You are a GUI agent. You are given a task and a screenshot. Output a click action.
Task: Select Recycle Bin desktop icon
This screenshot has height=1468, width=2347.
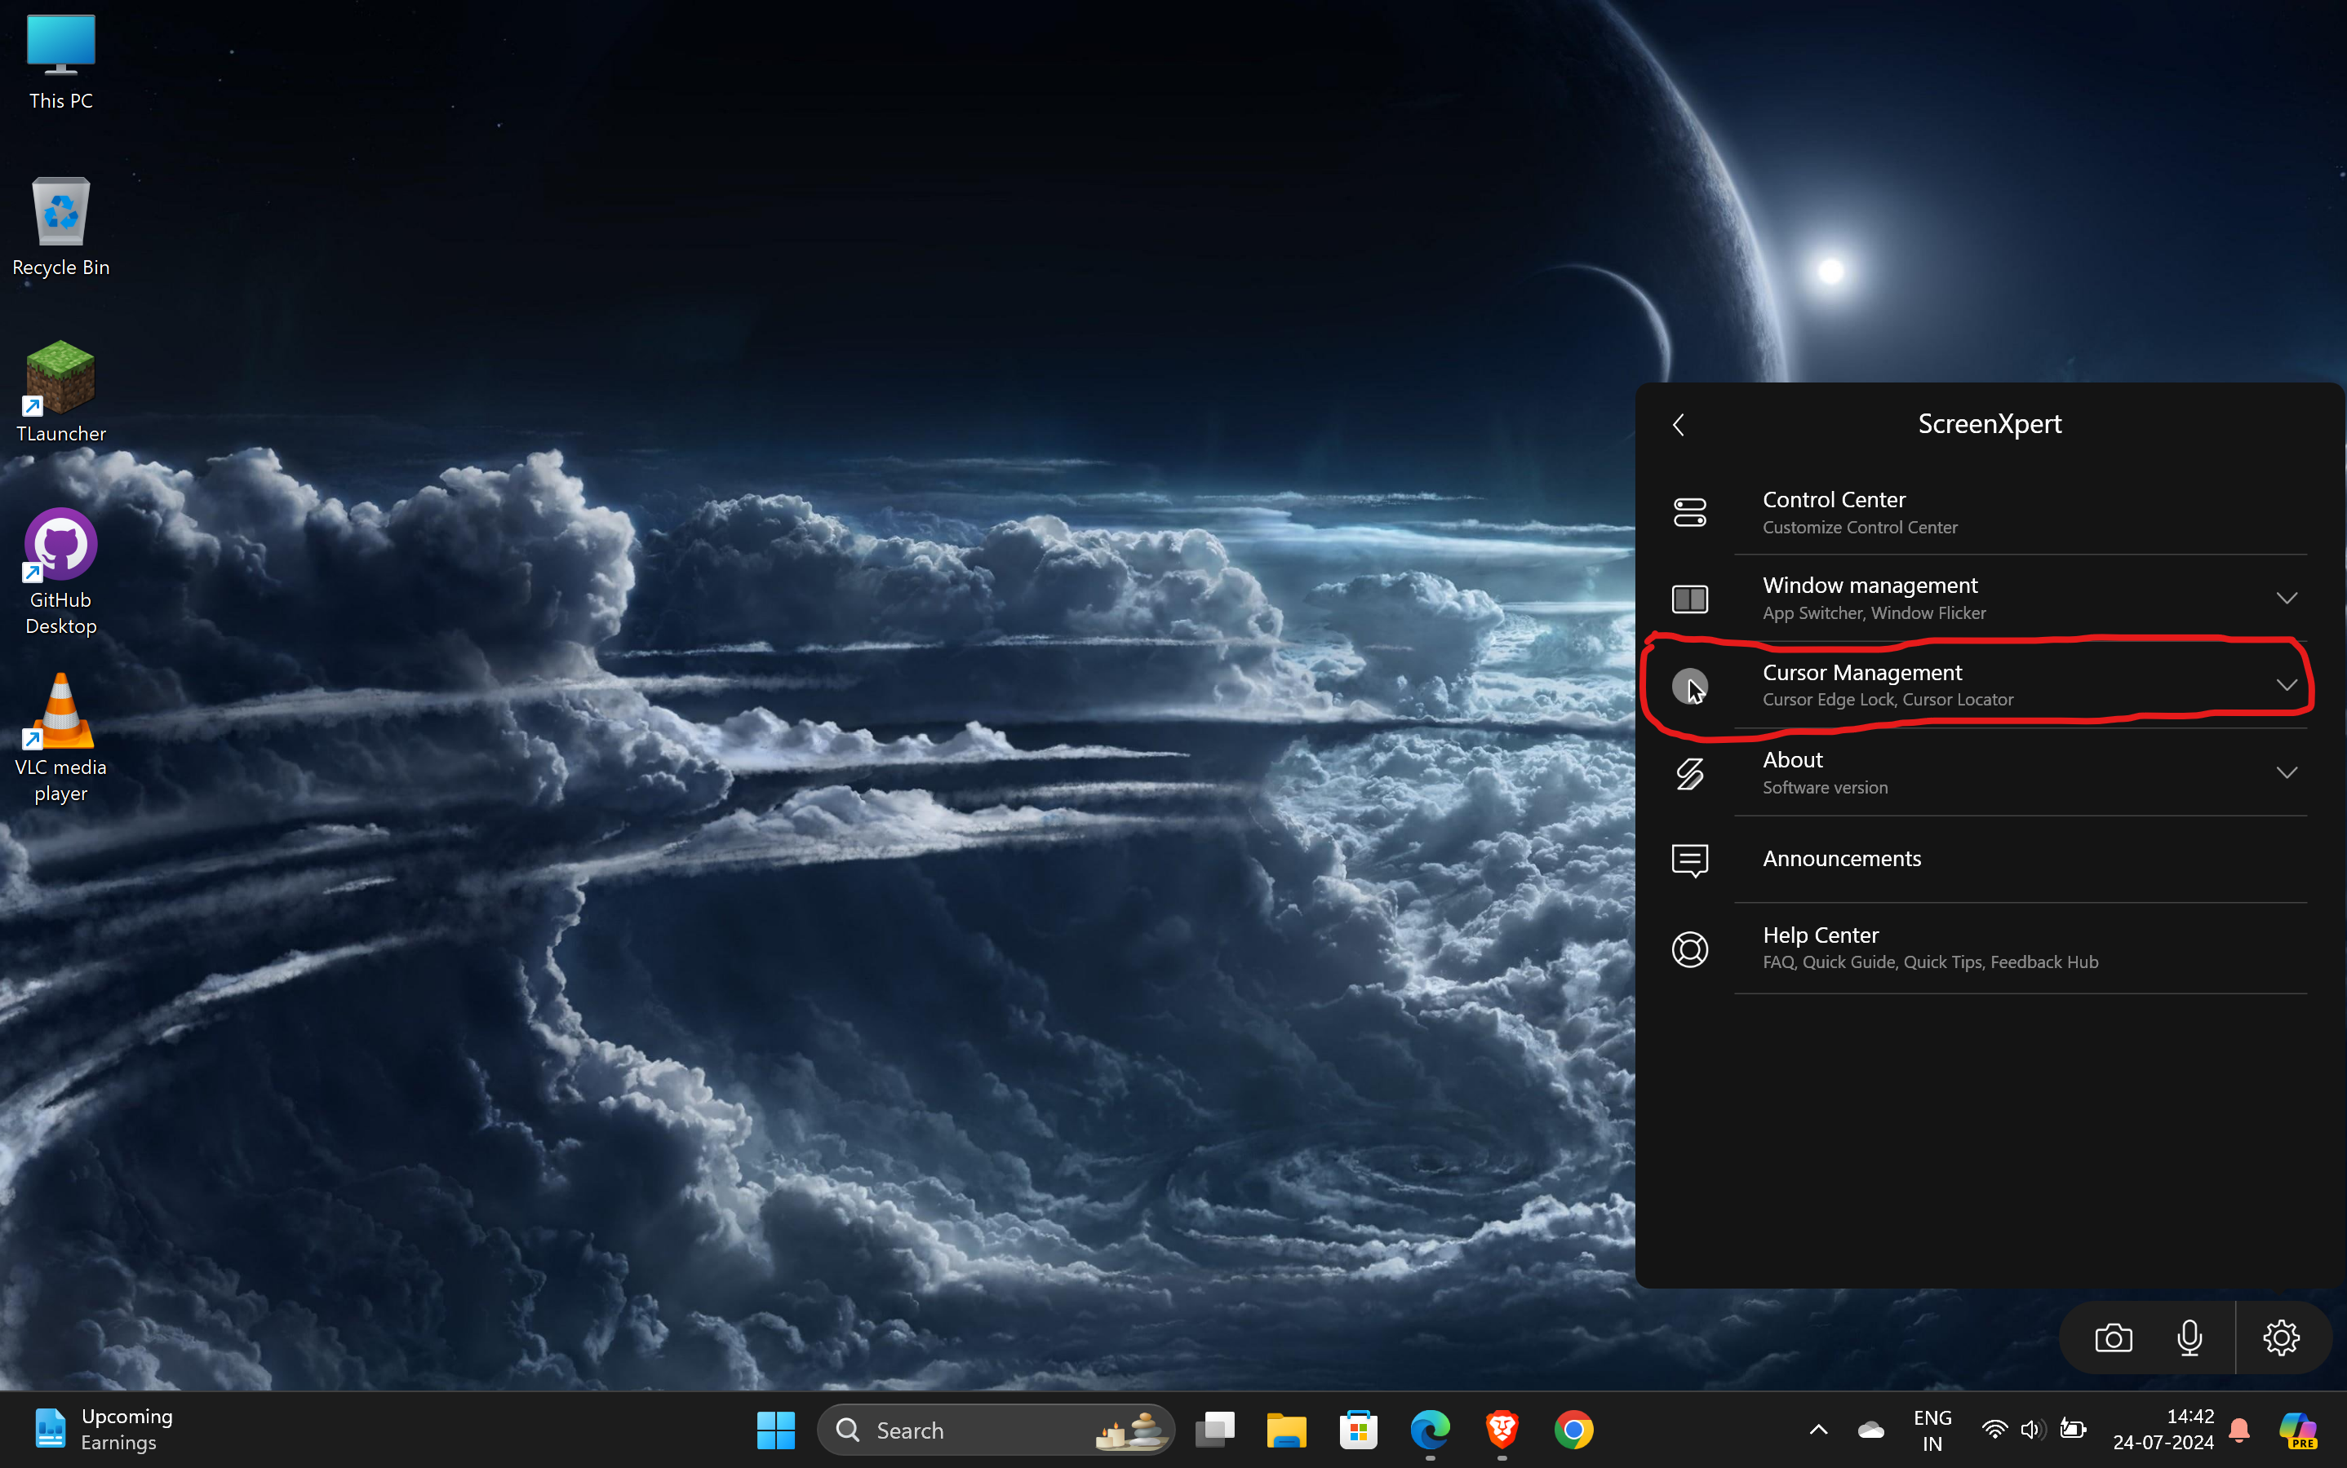click(x=60, y=228)
